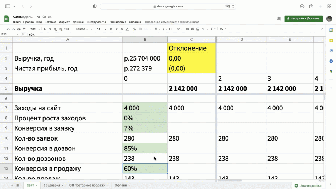Toggle strikethrough formatting in toolbar
The height and width of the screenshot is (189, 336).
point(121,29)
